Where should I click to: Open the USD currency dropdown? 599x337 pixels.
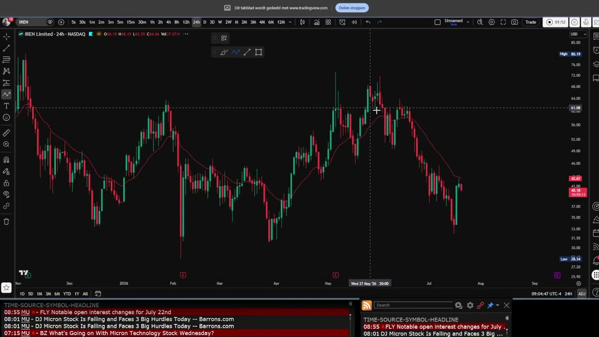pos(578,34)
